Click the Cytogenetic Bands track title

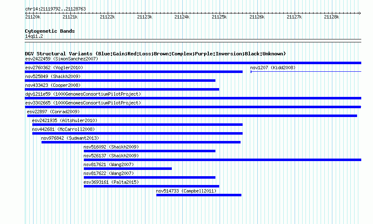(50, 31)
